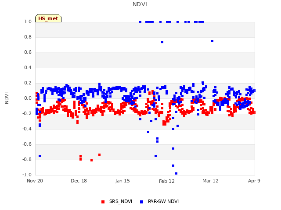Screen dimensions: 281x210
Task: Click the 0.6 y-axis tick label
Action: coord(28,52)
